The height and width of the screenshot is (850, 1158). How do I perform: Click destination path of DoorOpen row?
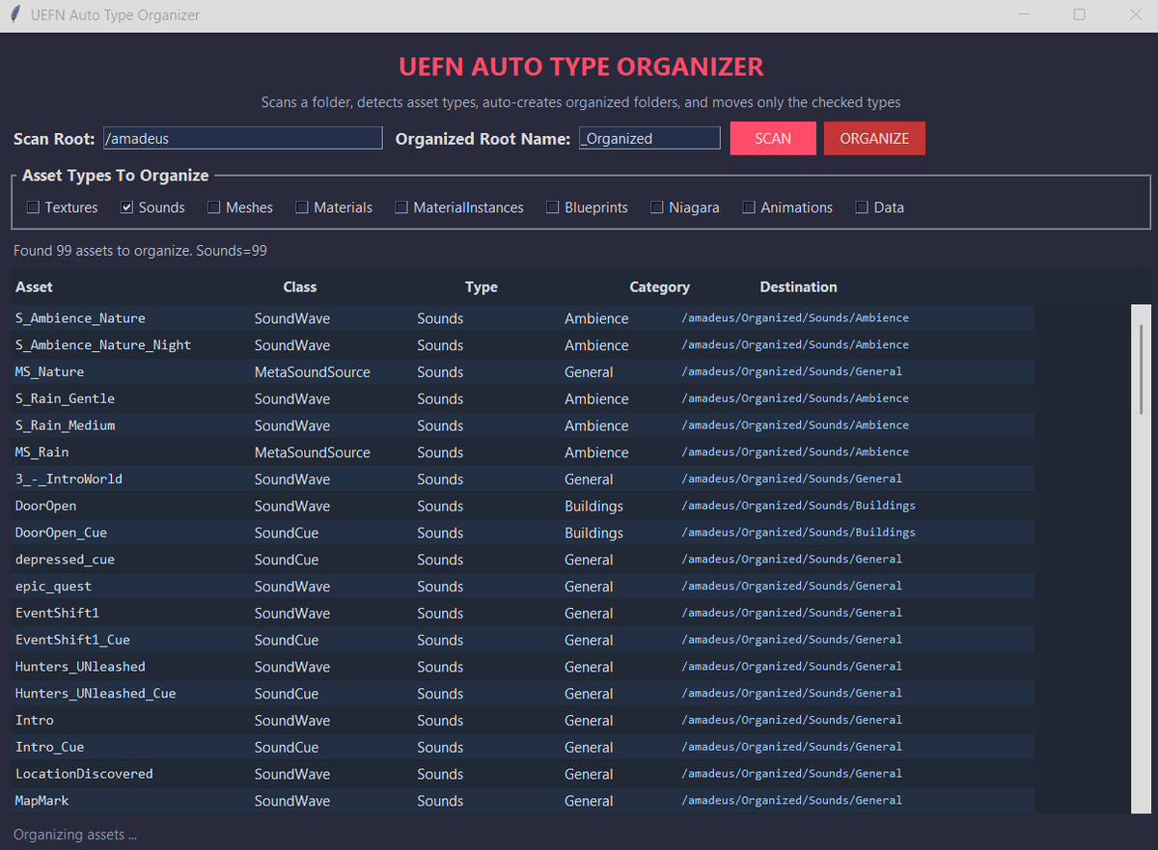pyautogui.click(x=798, y=506)
